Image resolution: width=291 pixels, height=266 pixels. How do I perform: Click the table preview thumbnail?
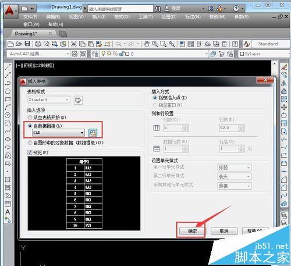[x=84, y=193]
